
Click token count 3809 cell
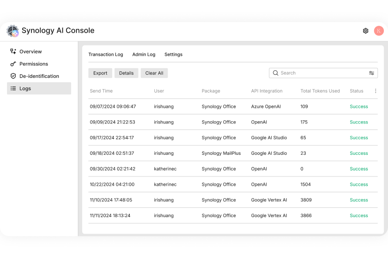306,200
